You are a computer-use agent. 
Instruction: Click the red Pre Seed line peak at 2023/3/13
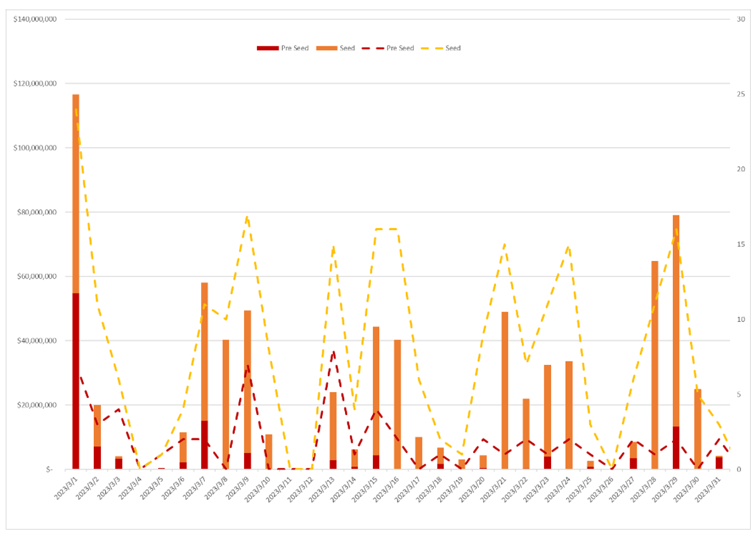coord(333,350)
